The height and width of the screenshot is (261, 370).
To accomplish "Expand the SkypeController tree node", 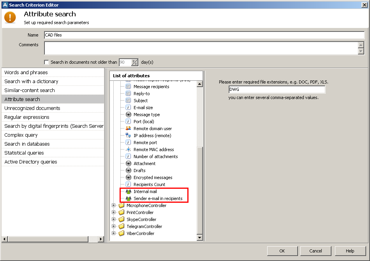I will click(113, 219).
